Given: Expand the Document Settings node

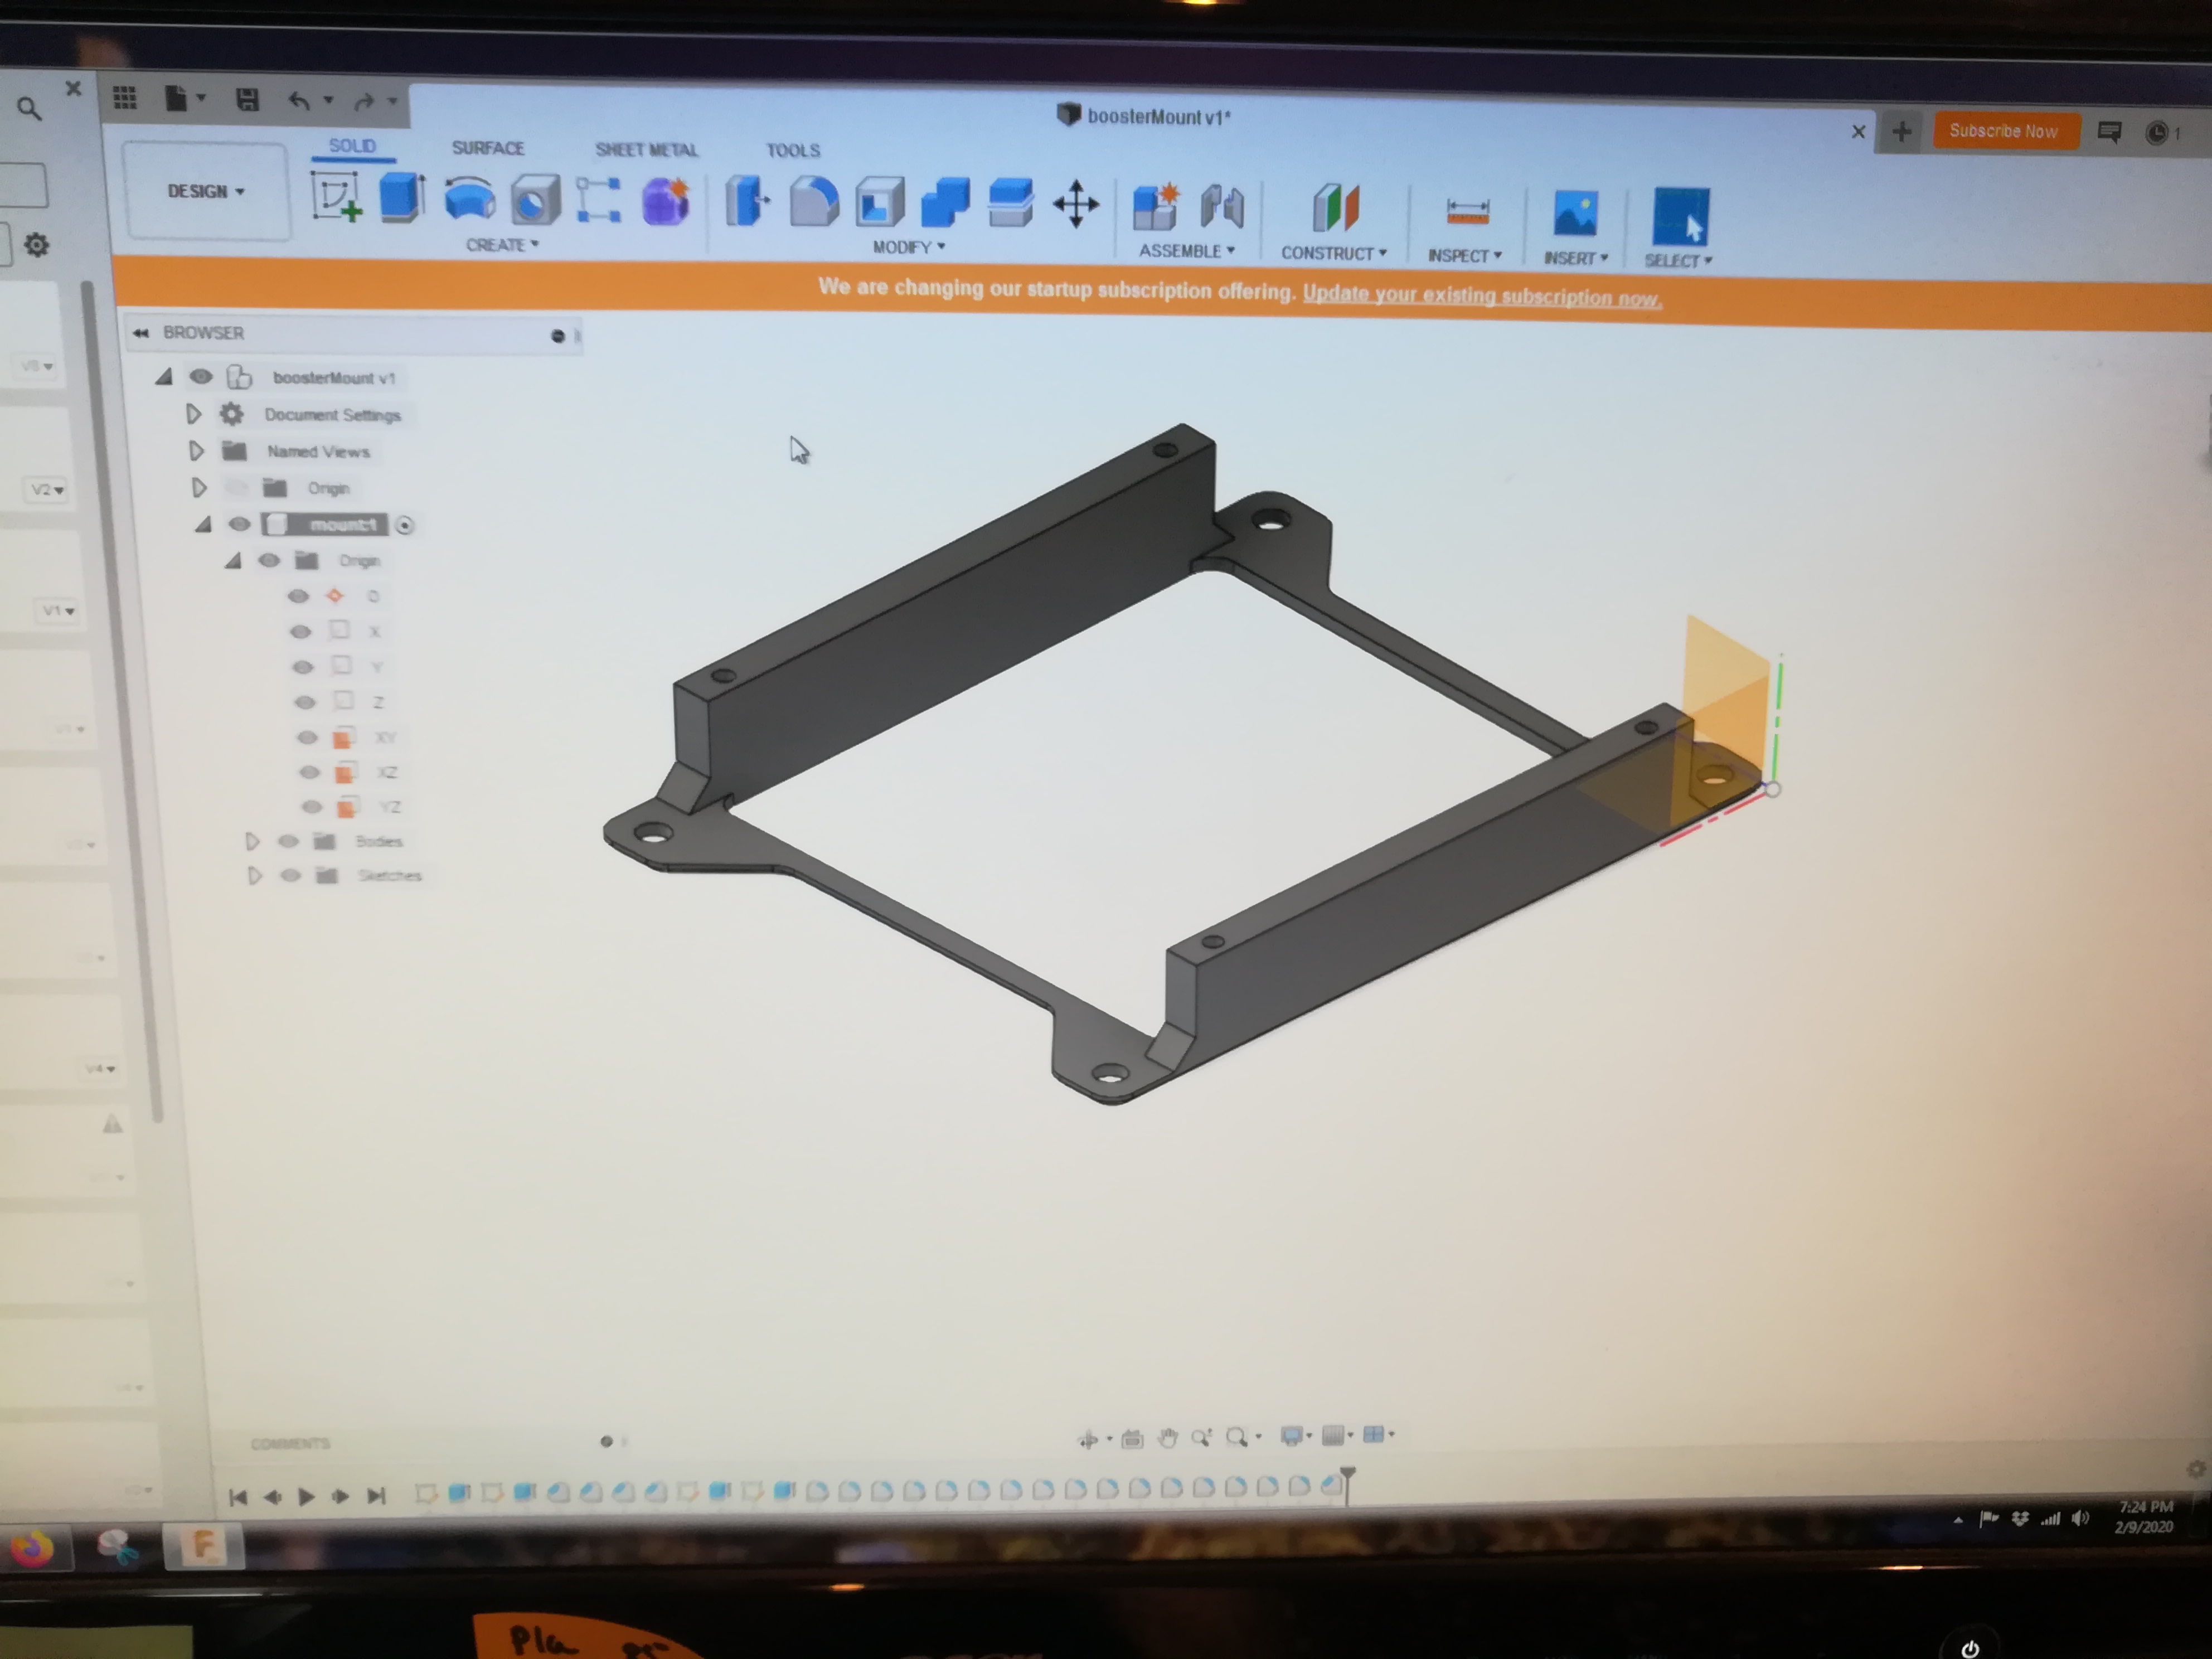Looking at the screenshot, I should point(193,413).
